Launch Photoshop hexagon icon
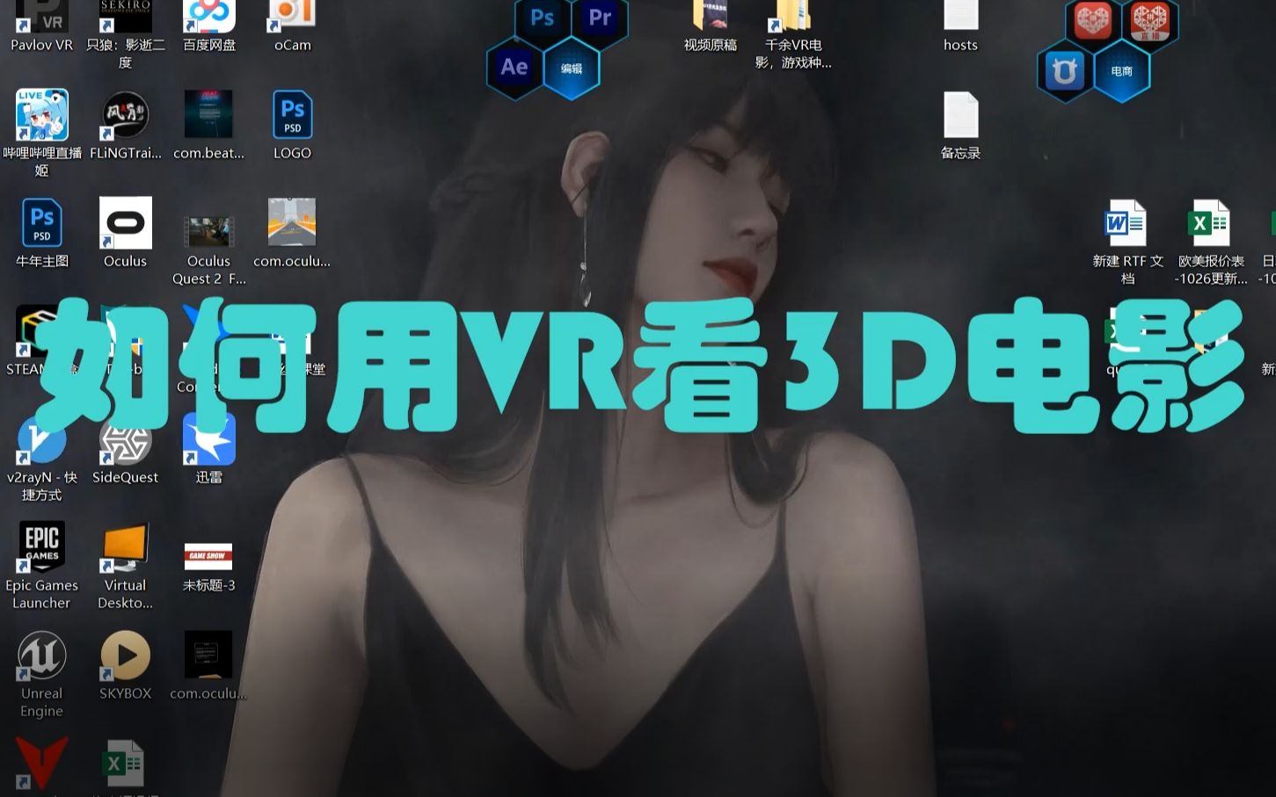Image resolution: width=1276 pixels, height=797 pixels. pyautogui.click(x=543, y=18)
